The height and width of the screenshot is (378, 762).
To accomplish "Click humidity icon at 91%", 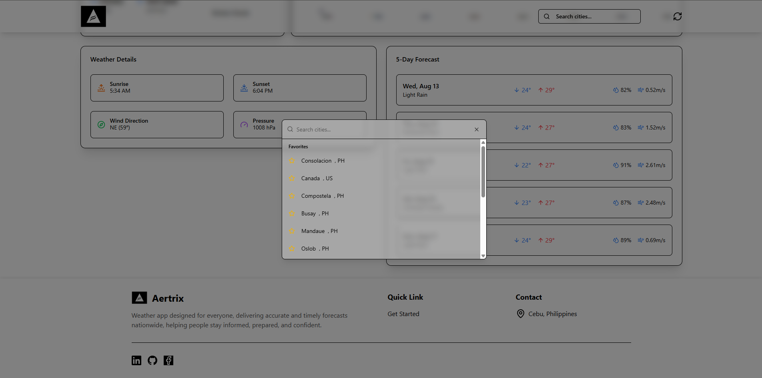I will point(616,165).
